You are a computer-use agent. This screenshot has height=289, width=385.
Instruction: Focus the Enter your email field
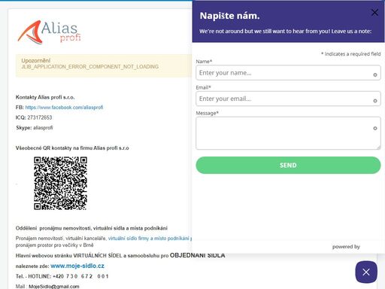pyautogui.click(x=288, y=99)
